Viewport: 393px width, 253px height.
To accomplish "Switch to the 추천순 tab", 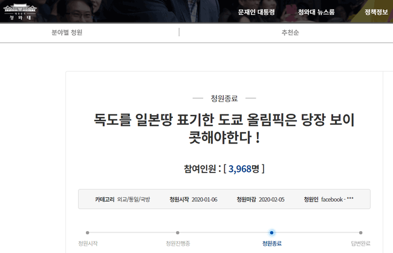I will (x=290, y=32).
